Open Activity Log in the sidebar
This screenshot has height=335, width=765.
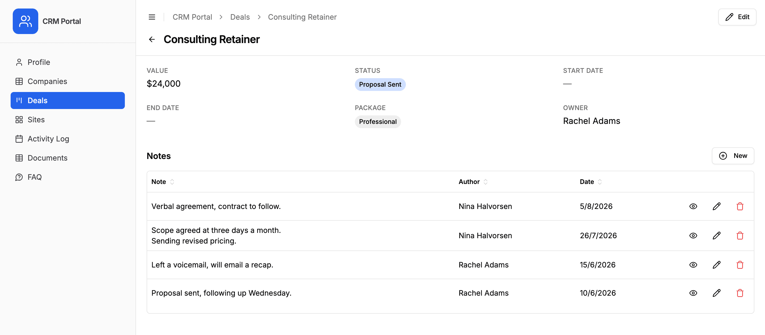[68, 139]
